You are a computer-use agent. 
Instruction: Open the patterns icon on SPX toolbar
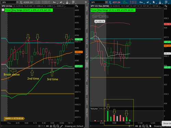73,2
